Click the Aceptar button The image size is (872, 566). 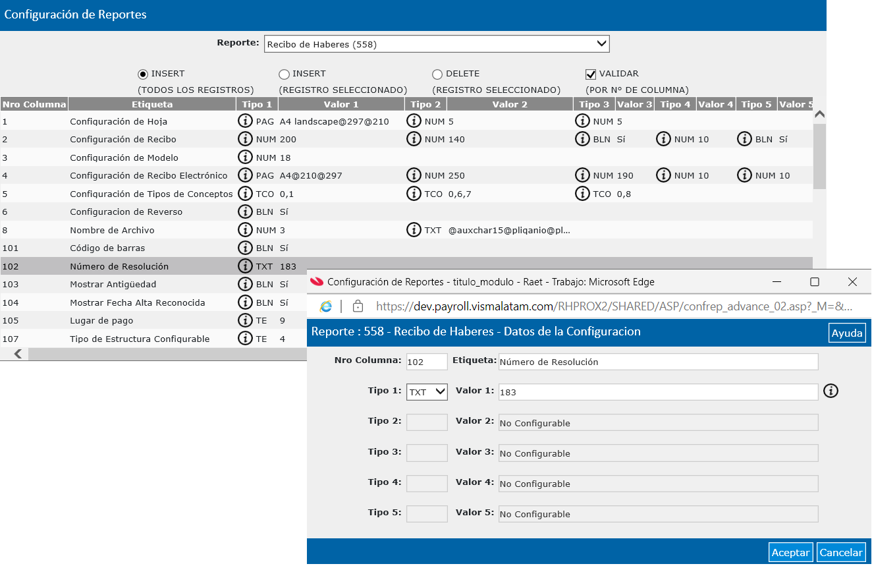791,552
